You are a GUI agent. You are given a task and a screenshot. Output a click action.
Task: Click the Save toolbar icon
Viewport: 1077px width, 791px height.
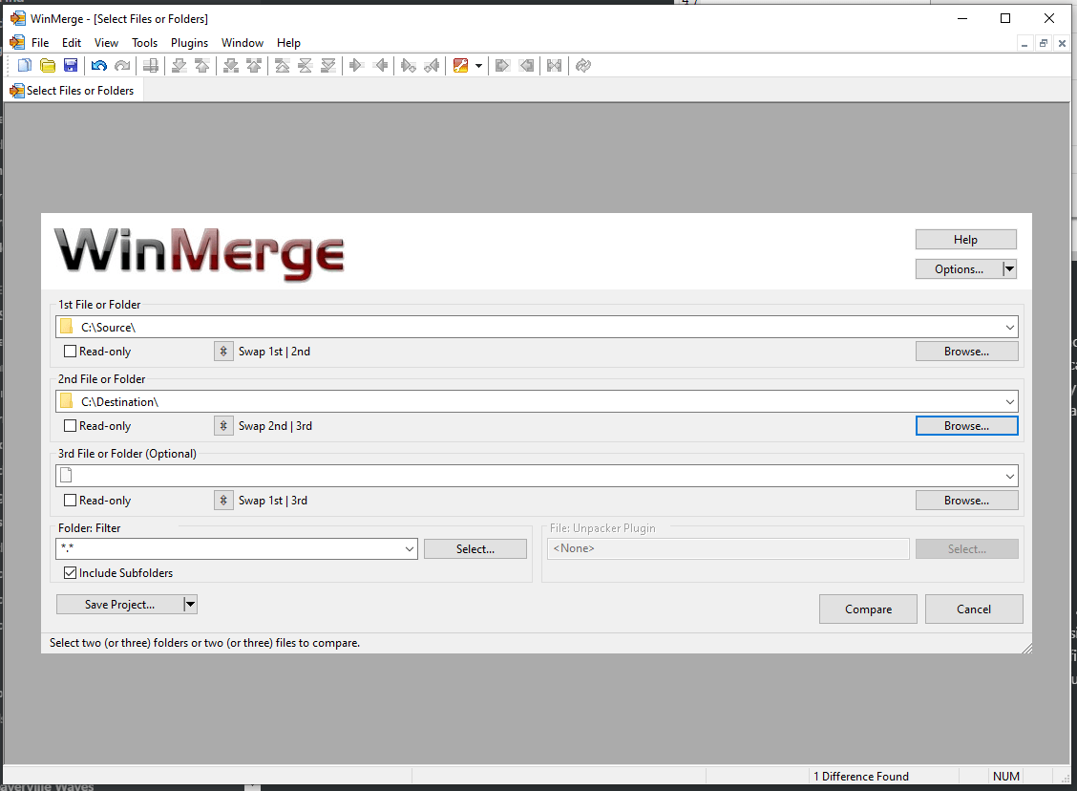point(70,65)
